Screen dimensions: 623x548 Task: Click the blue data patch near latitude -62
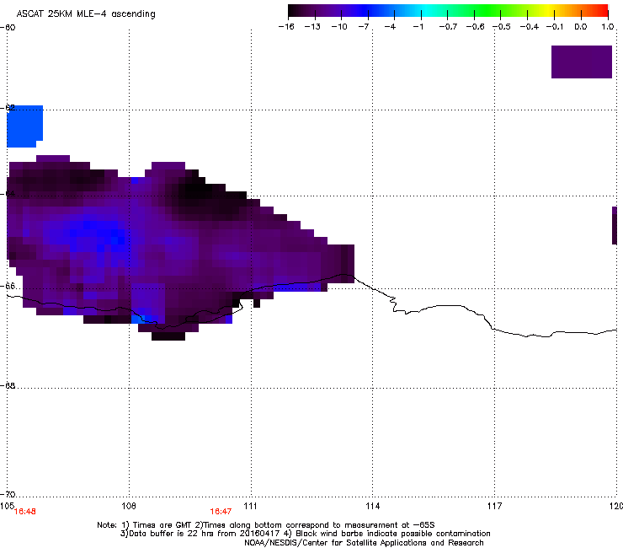[x=24, y=126]
